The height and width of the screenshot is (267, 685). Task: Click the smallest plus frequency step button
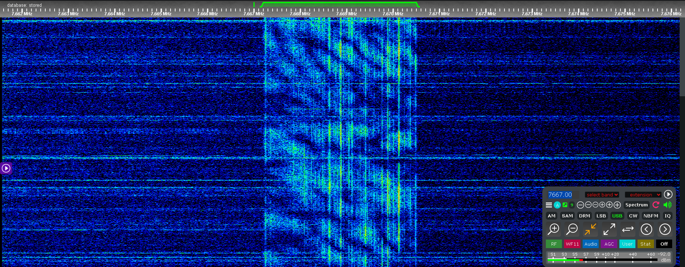(x=602, y=205)
